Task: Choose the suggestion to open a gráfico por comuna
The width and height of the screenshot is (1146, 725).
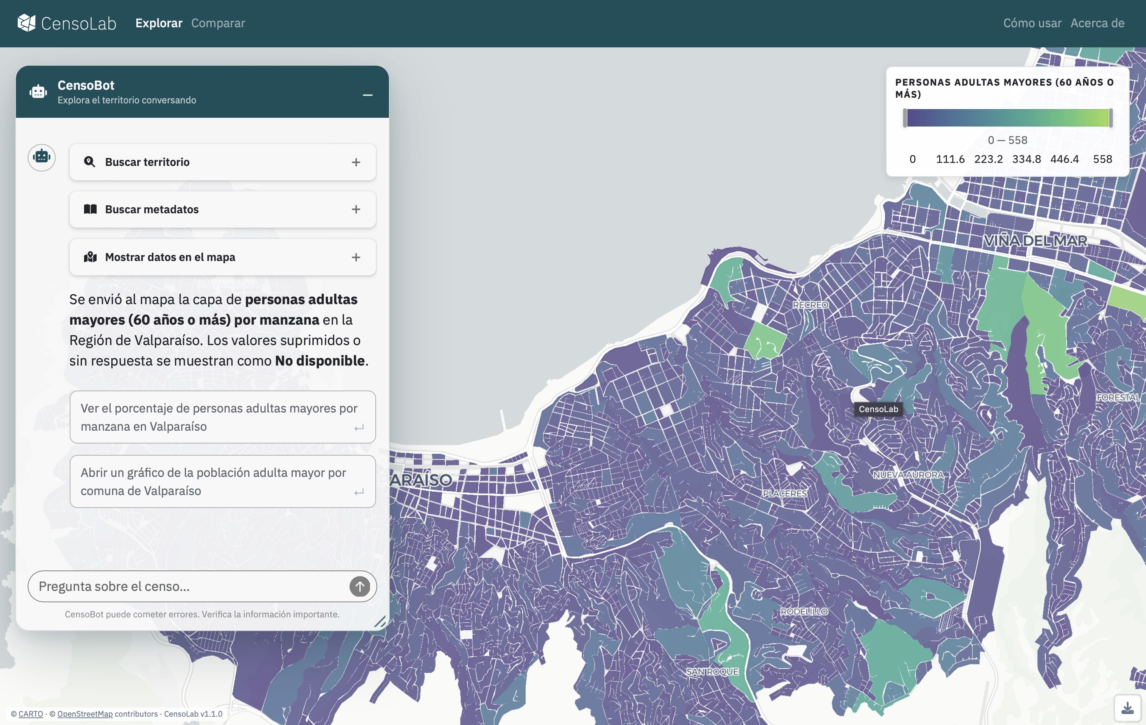Action: point(223,481)
